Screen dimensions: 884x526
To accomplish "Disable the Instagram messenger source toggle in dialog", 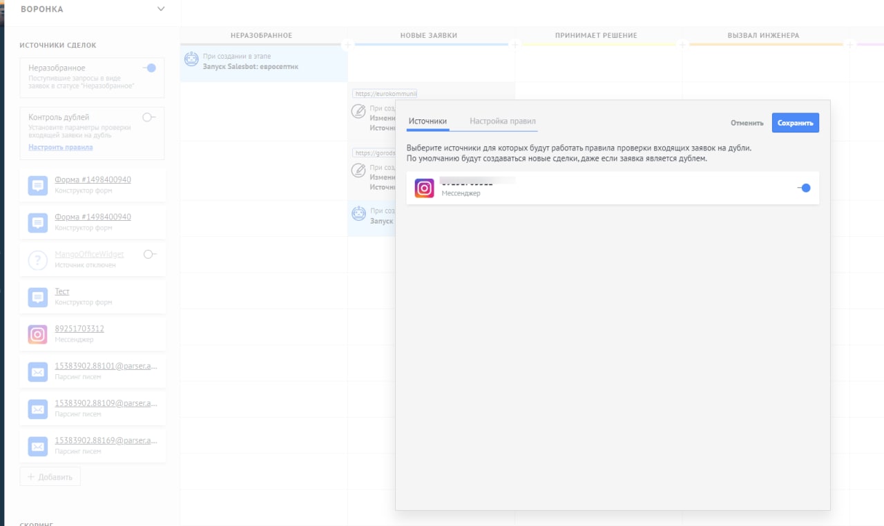I will [803, 188].
